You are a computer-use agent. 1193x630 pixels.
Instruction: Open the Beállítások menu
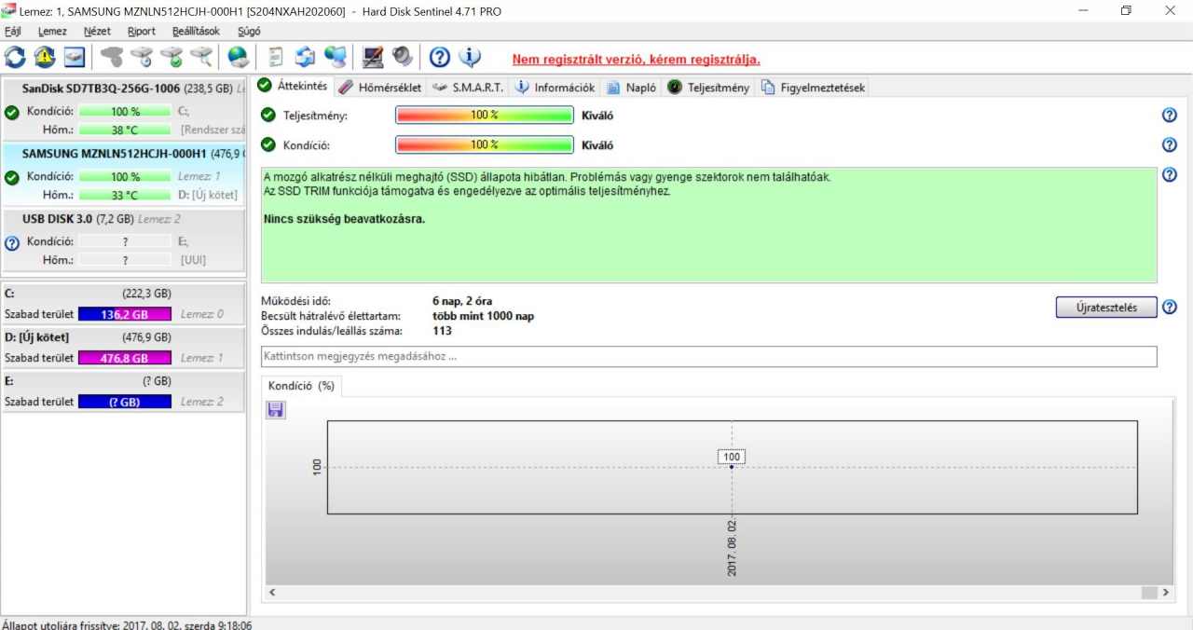pos(196,31)
